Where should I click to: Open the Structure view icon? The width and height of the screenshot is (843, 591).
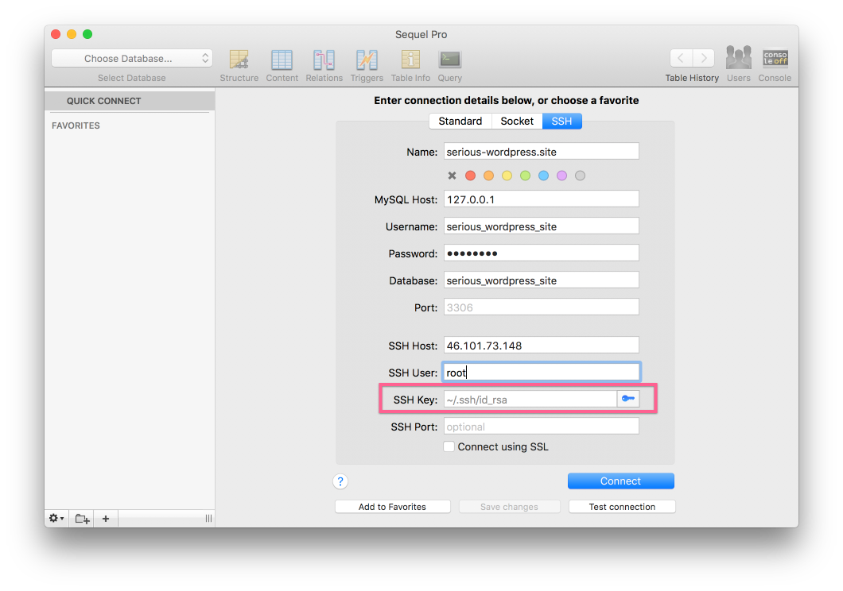(239, 60)
